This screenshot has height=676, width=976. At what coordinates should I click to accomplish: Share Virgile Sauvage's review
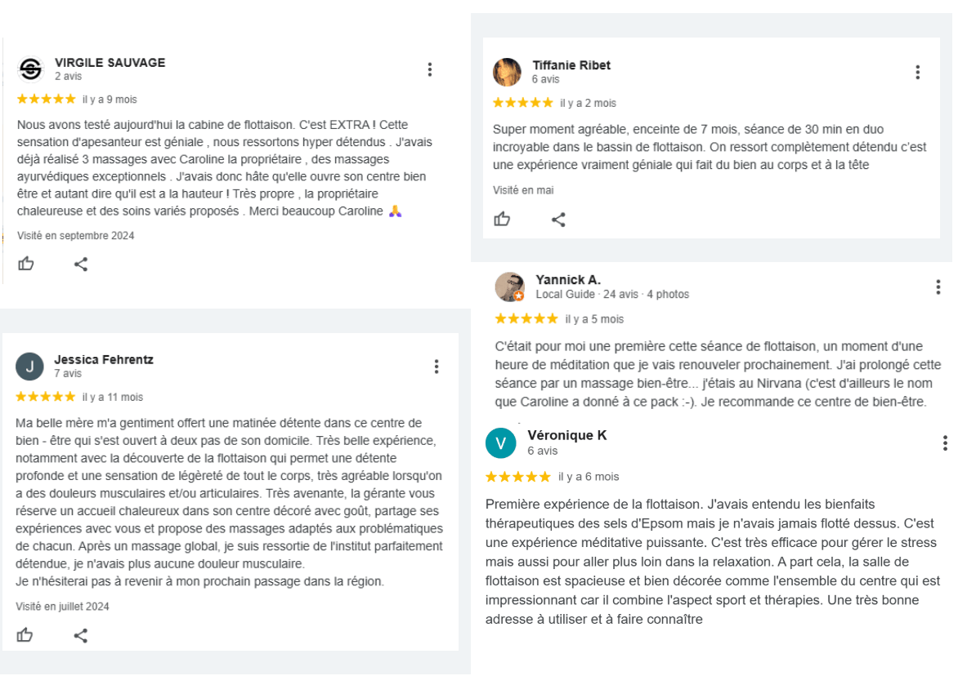pos(81,264)
